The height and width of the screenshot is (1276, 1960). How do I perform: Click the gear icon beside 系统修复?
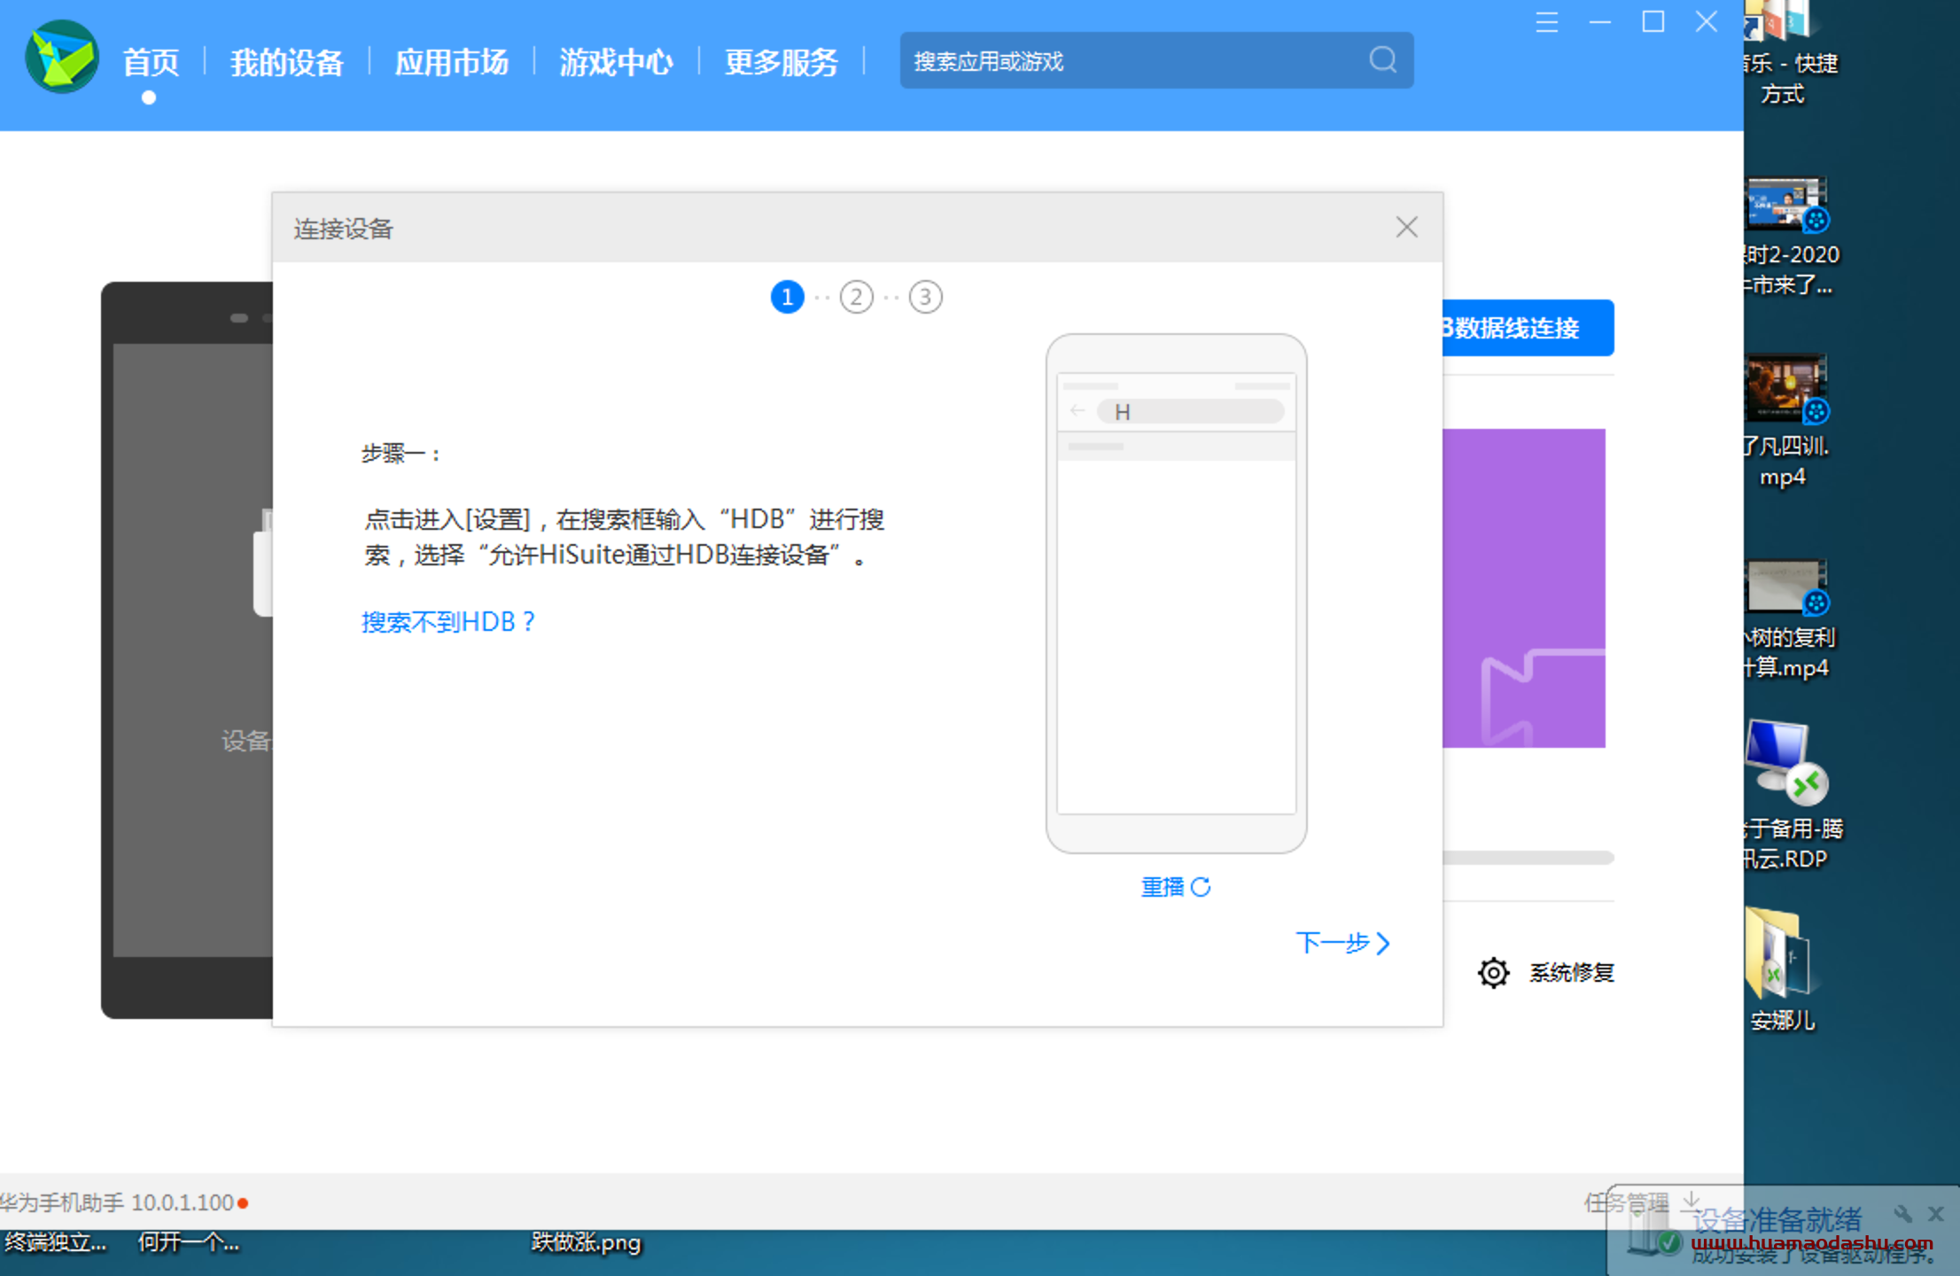[x=1494, y=973]
